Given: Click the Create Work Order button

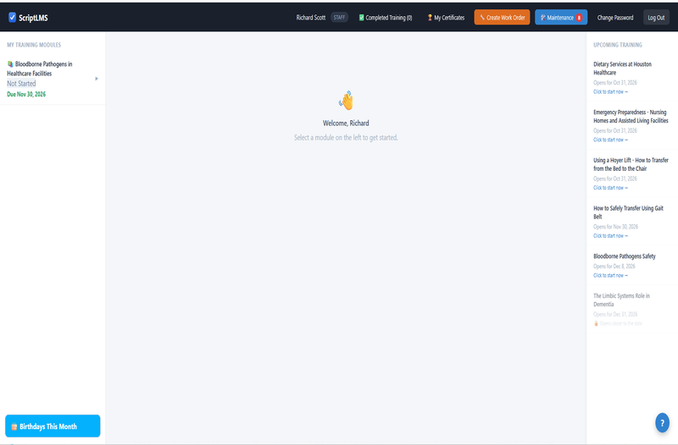Looking at the screenshot, I should pos(502,17).
